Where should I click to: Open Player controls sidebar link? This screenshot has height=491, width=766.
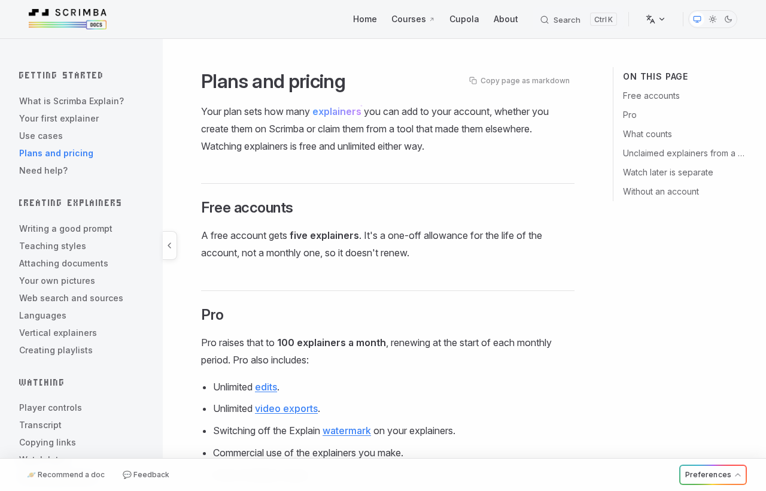coord(50,408)
